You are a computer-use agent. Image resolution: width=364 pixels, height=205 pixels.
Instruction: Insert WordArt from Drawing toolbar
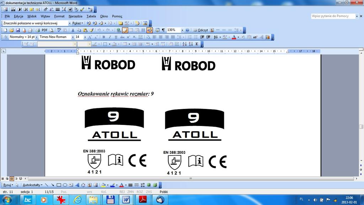click(77, 185)
